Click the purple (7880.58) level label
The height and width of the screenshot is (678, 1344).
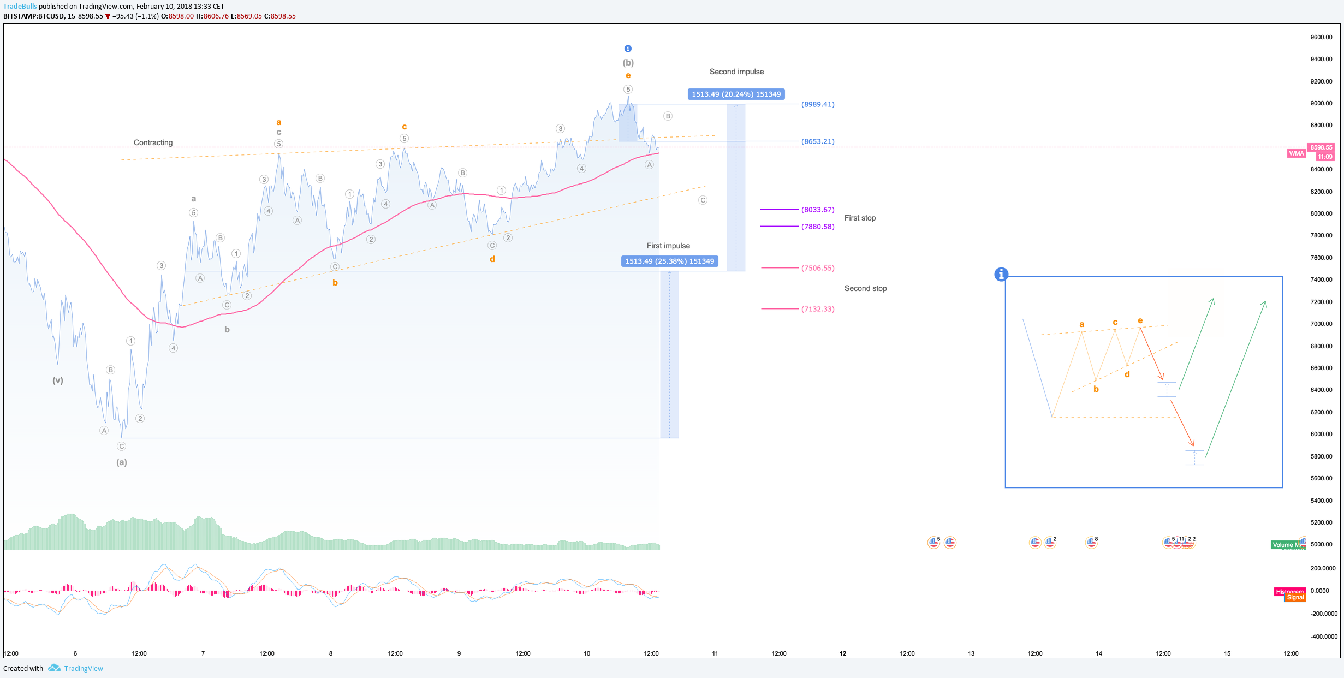pyautogui.click(x=818, y=227)
